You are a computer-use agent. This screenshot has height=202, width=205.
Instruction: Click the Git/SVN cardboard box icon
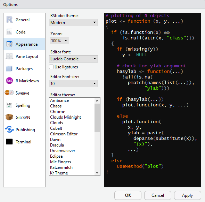pyautogui.click(x=9, y=117)
